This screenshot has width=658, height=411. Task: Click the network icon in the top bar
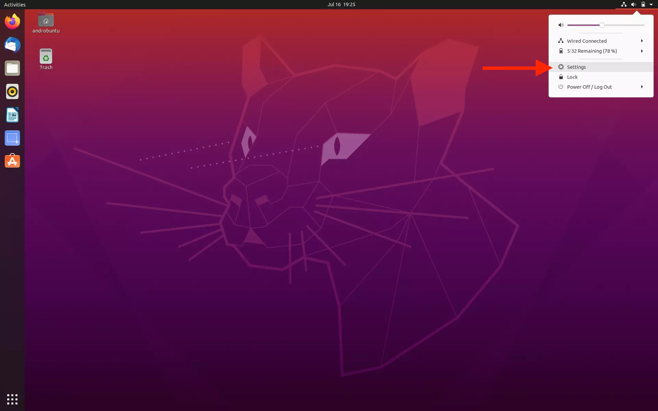click(623, 4)
